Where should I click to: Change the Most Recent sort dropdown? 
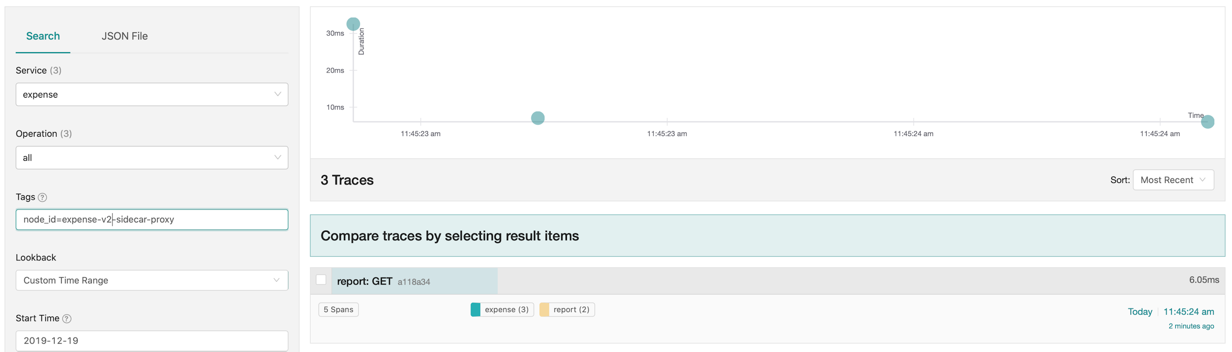pos(1173,180)
